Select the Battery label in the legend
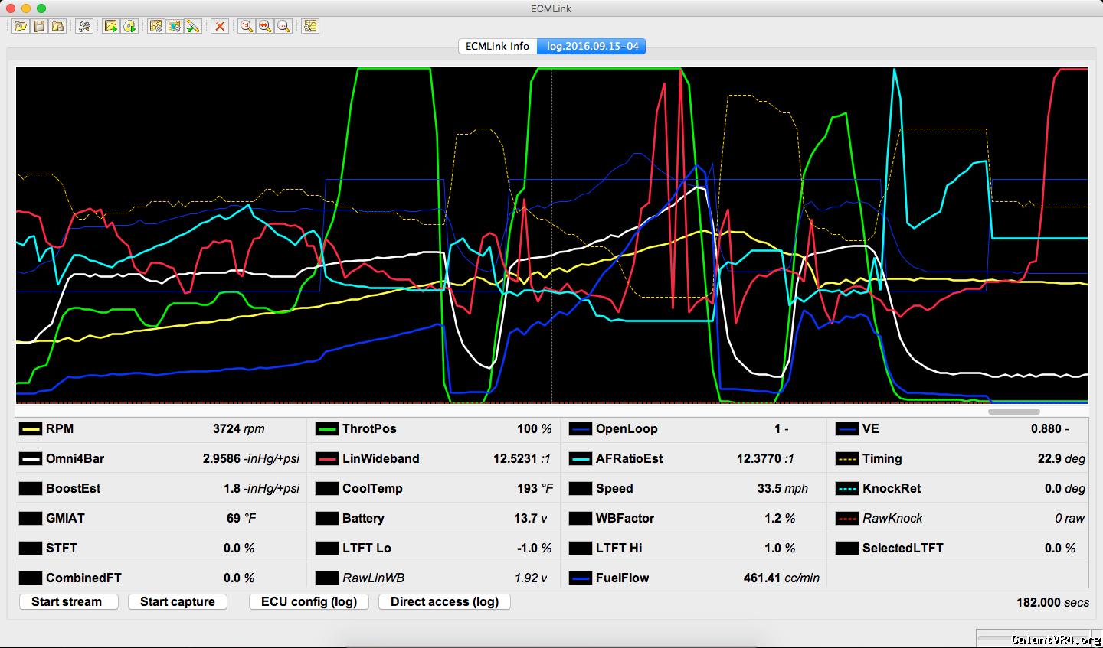Image resolution: width=1103 pixels, height=648 pixels. (x=363, y=519)
